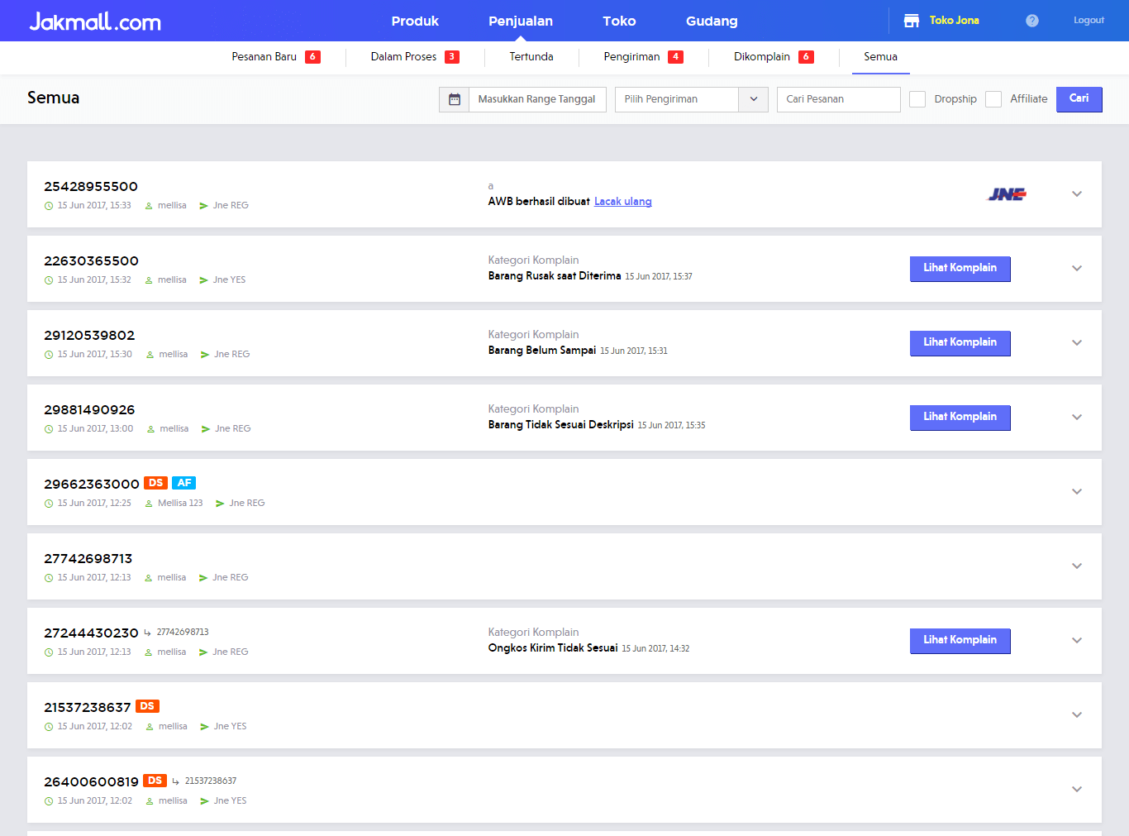Image resolution: width=1129 pixels, height=836 pixels.
Task: Click the Cari Pesanan search field
Action: pos(839,99)
